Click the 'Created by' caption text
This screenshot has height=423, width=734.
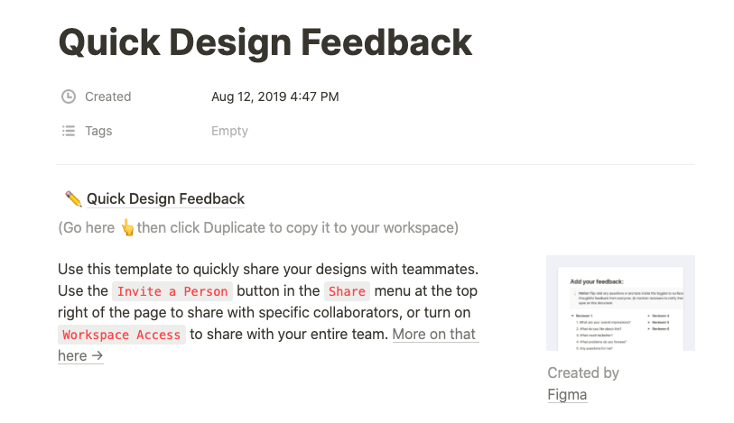pos(583,372)
